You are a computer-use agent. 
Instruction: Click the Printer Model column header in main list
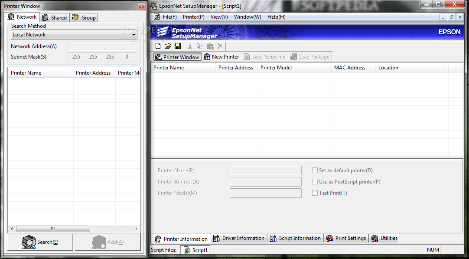(295, 68)
